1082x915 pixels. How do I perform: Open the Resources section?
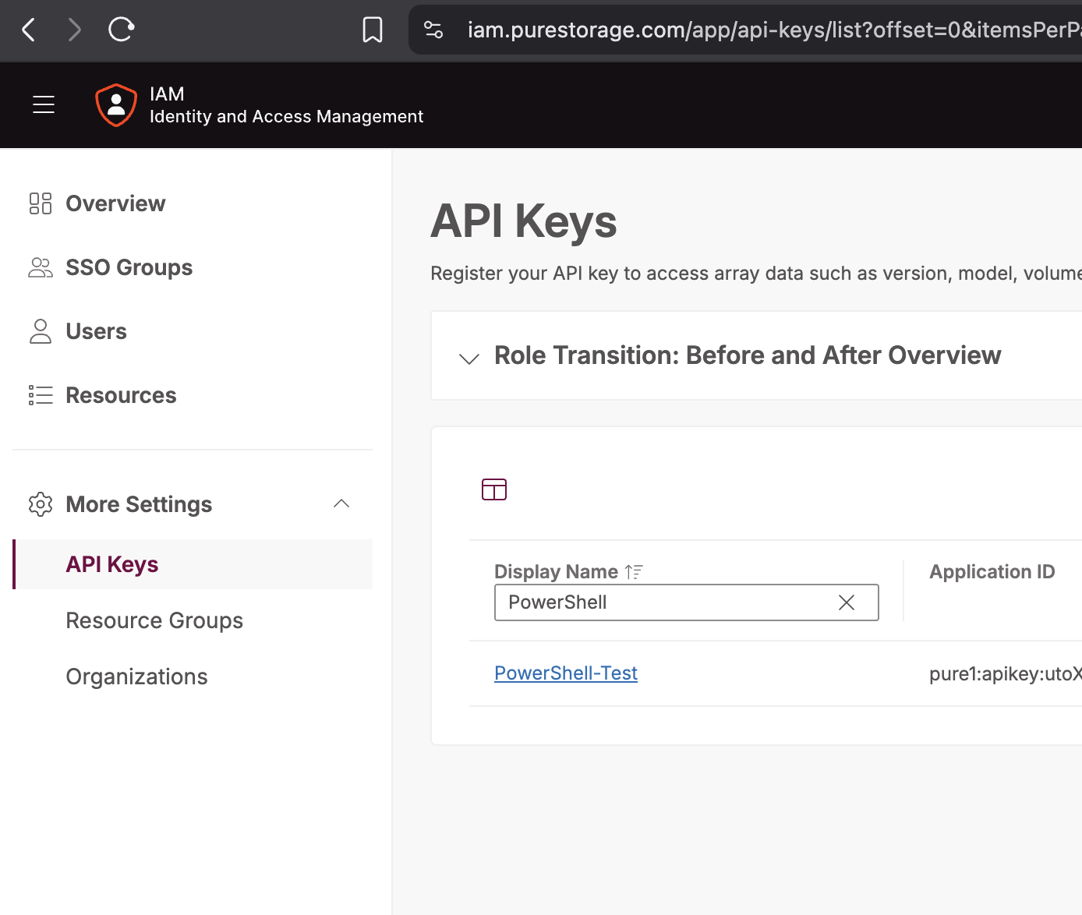[121, 395]
